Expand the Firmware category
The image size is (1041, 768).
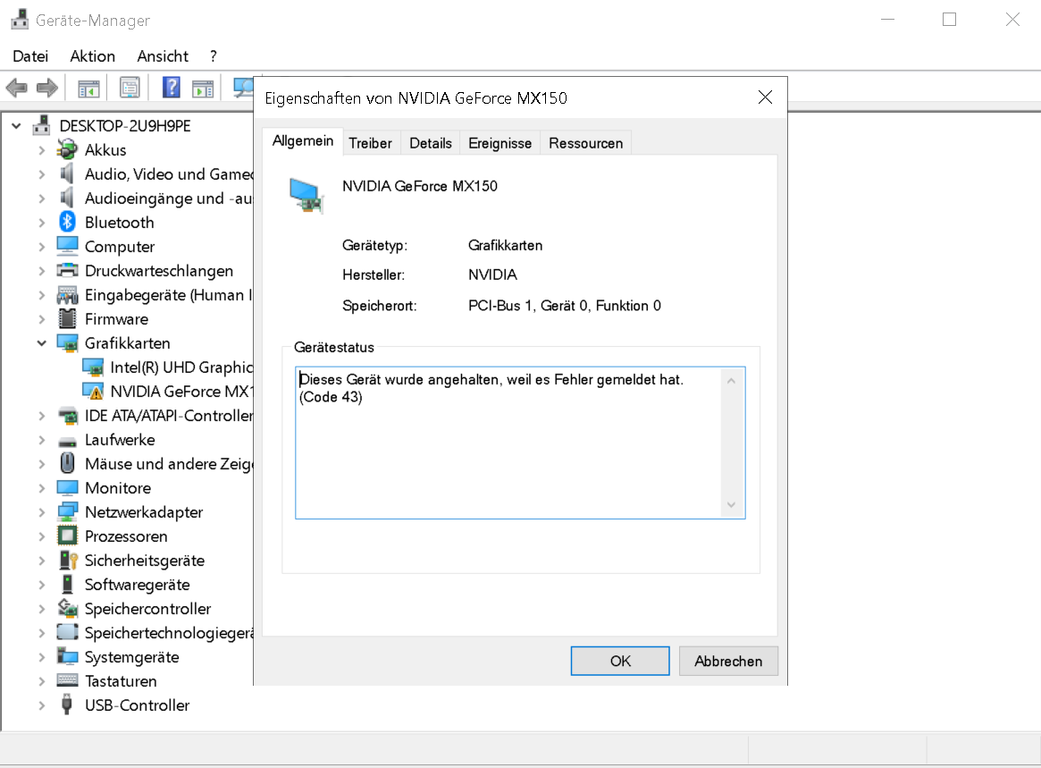pos(42,319)
